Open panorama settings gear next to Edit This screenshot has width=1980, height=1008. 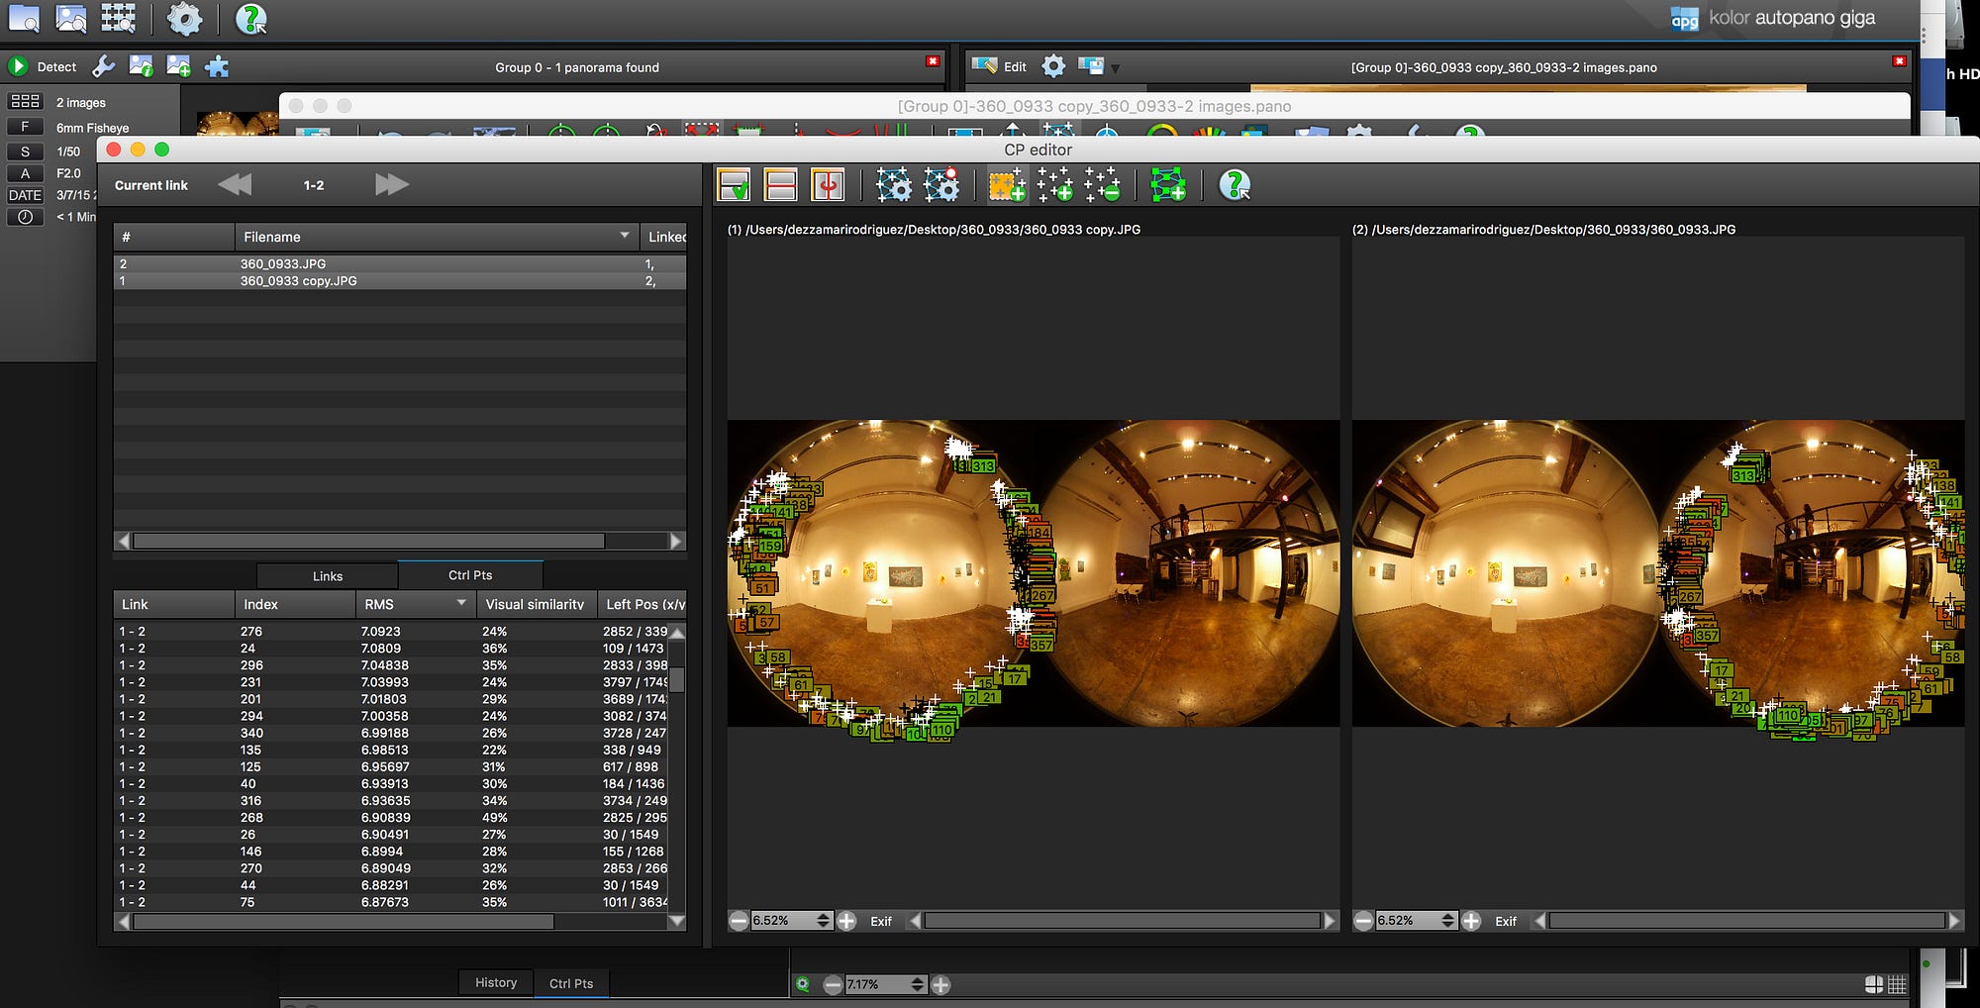pyautogui.click(x=1053, y=66)
